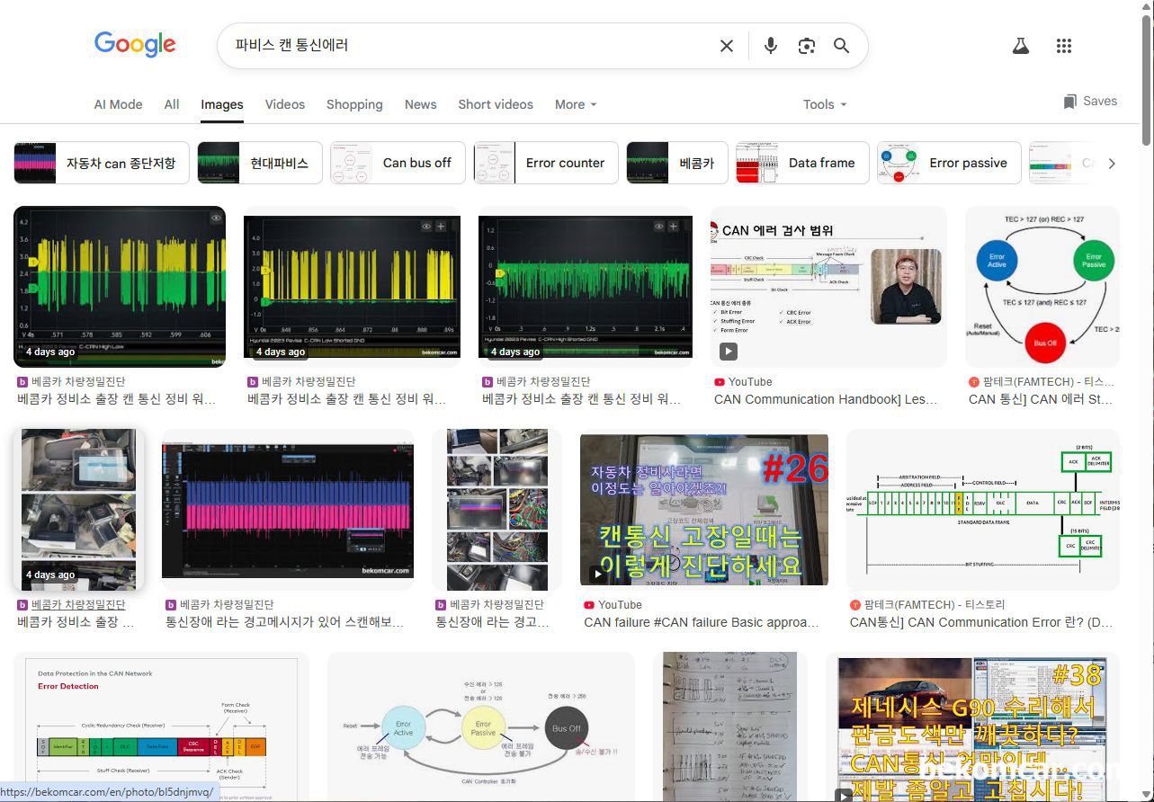1154x802 pixels.
Task: Click the plus icon on the yellow waveform thumbnail
Action: 440,226
